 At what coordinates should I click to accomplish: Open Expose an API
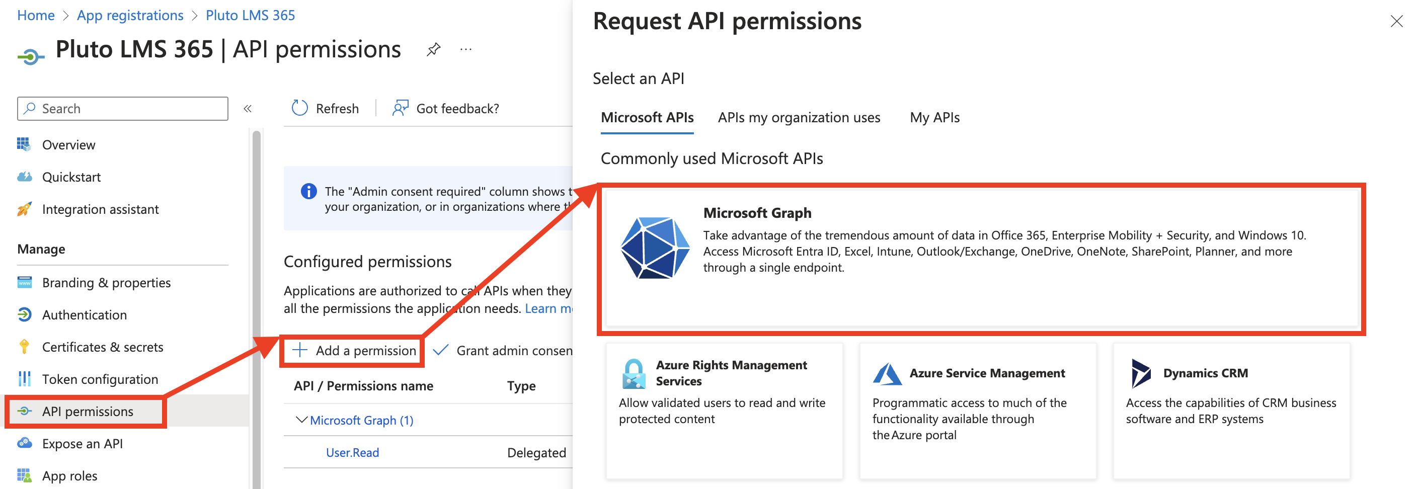[83, 443]
